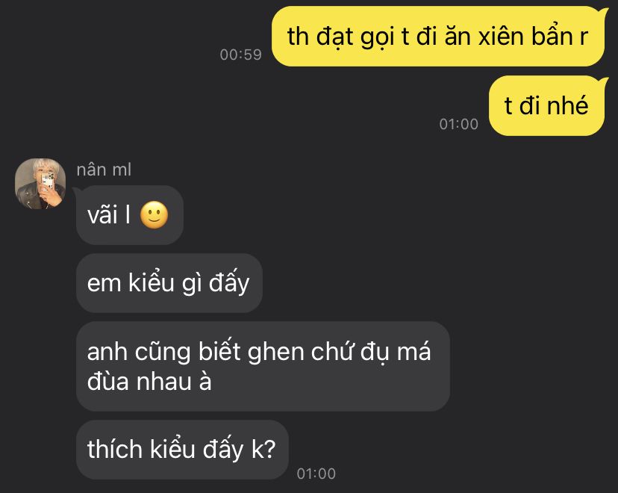Tap the words "xiên bẩn" in the yellow bubble

pyautogui.click(x=525, y=37)
